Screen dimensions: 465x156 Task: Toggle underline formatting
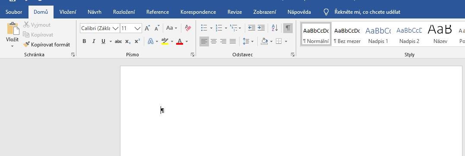(103, 41)
